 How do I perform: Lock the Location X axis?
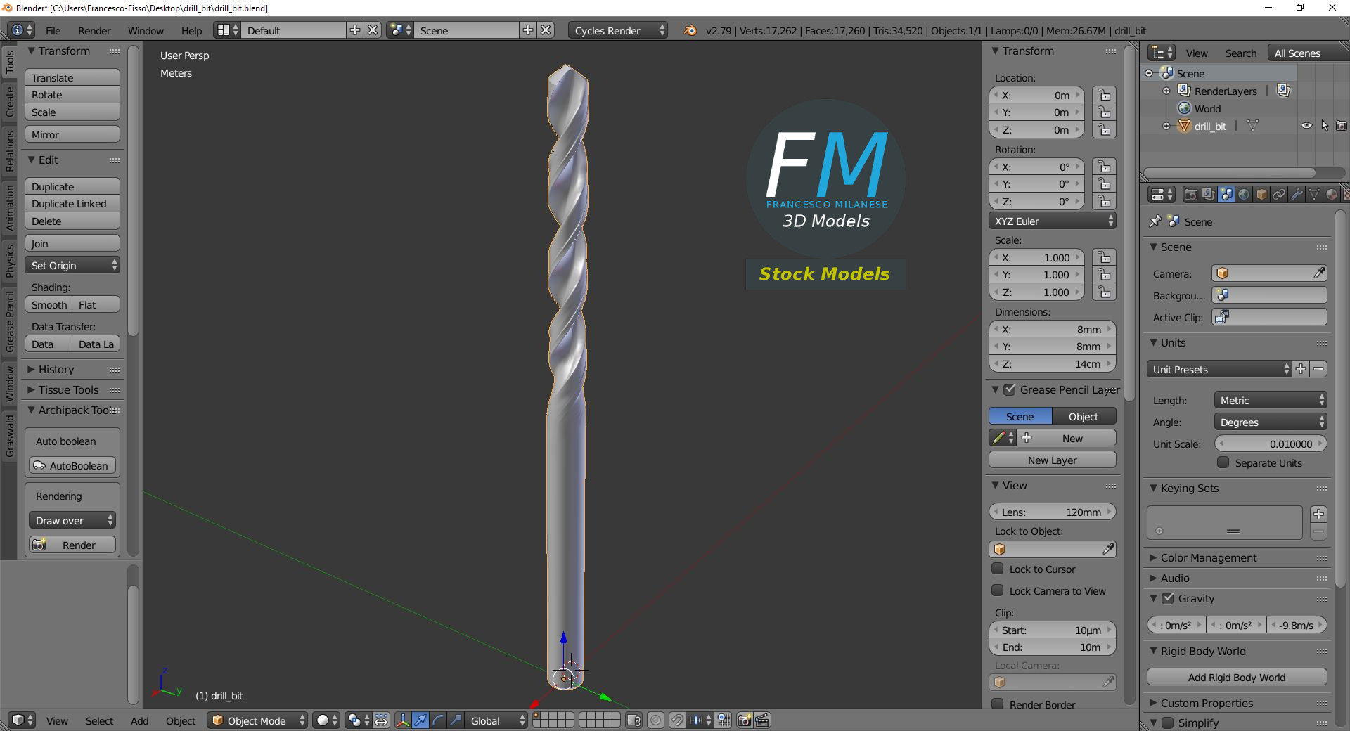[x=1105, y=95]
